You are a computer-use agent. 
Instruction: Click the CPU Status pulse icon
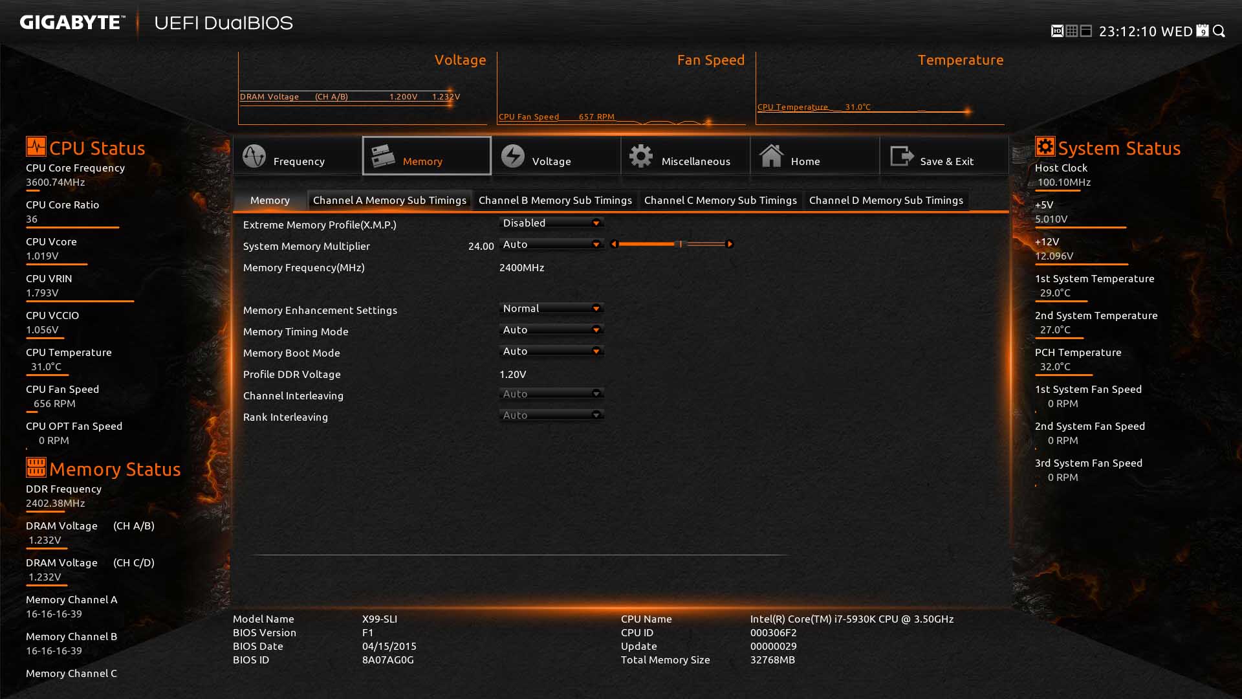(x=36, y=146)
